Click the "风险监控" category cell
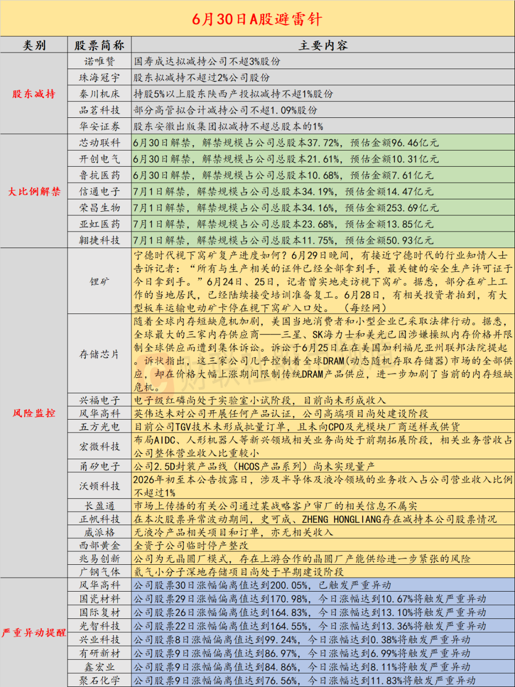 click(x=34, y=413)
